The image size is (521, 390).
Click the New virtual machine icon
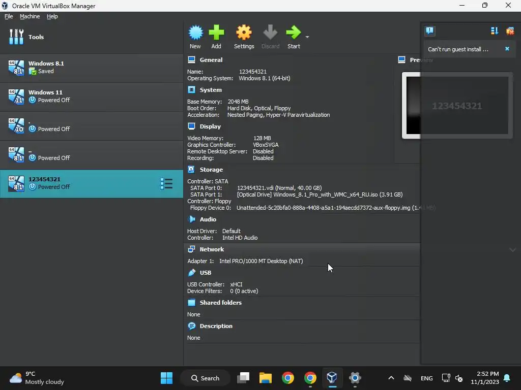195,37
